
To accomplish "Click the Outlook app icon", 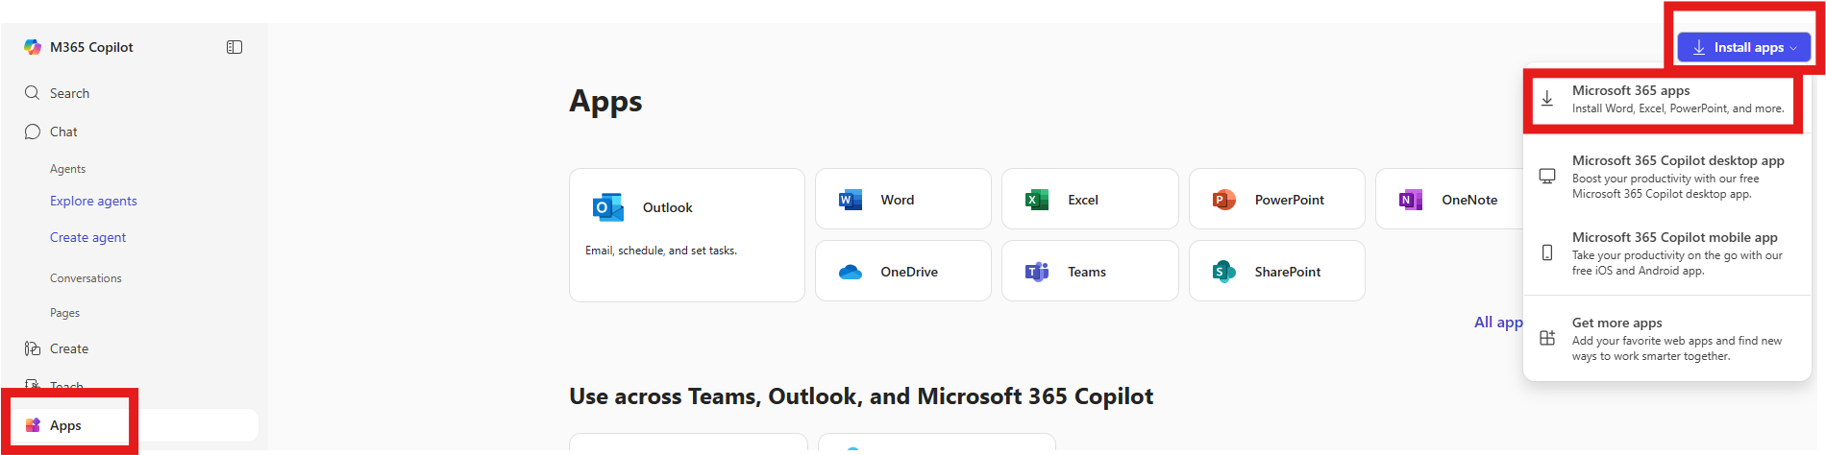I will point(608,207).
